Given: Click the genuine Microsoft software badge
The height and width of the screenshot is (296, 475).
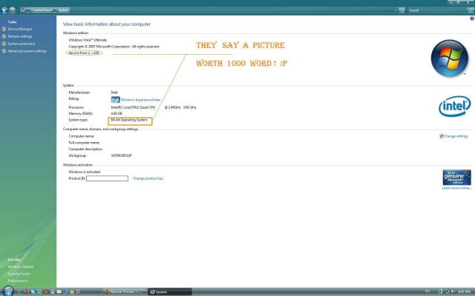Looking at the screenshot, I should tap(457, 178).
